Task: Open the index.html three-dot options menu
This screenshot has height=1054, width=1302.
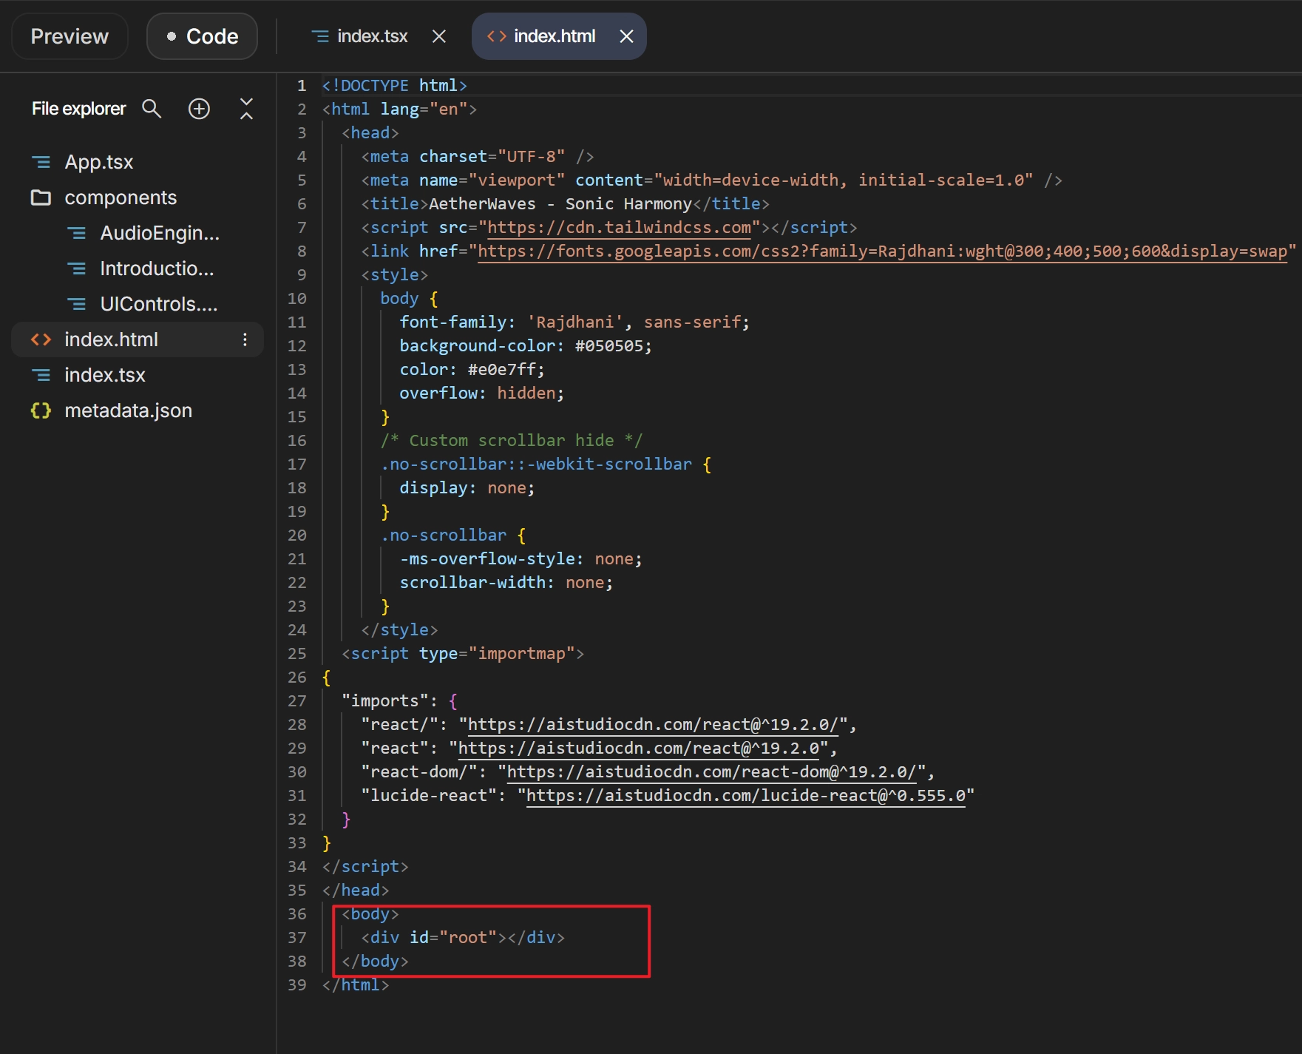Action: [245, 339]
